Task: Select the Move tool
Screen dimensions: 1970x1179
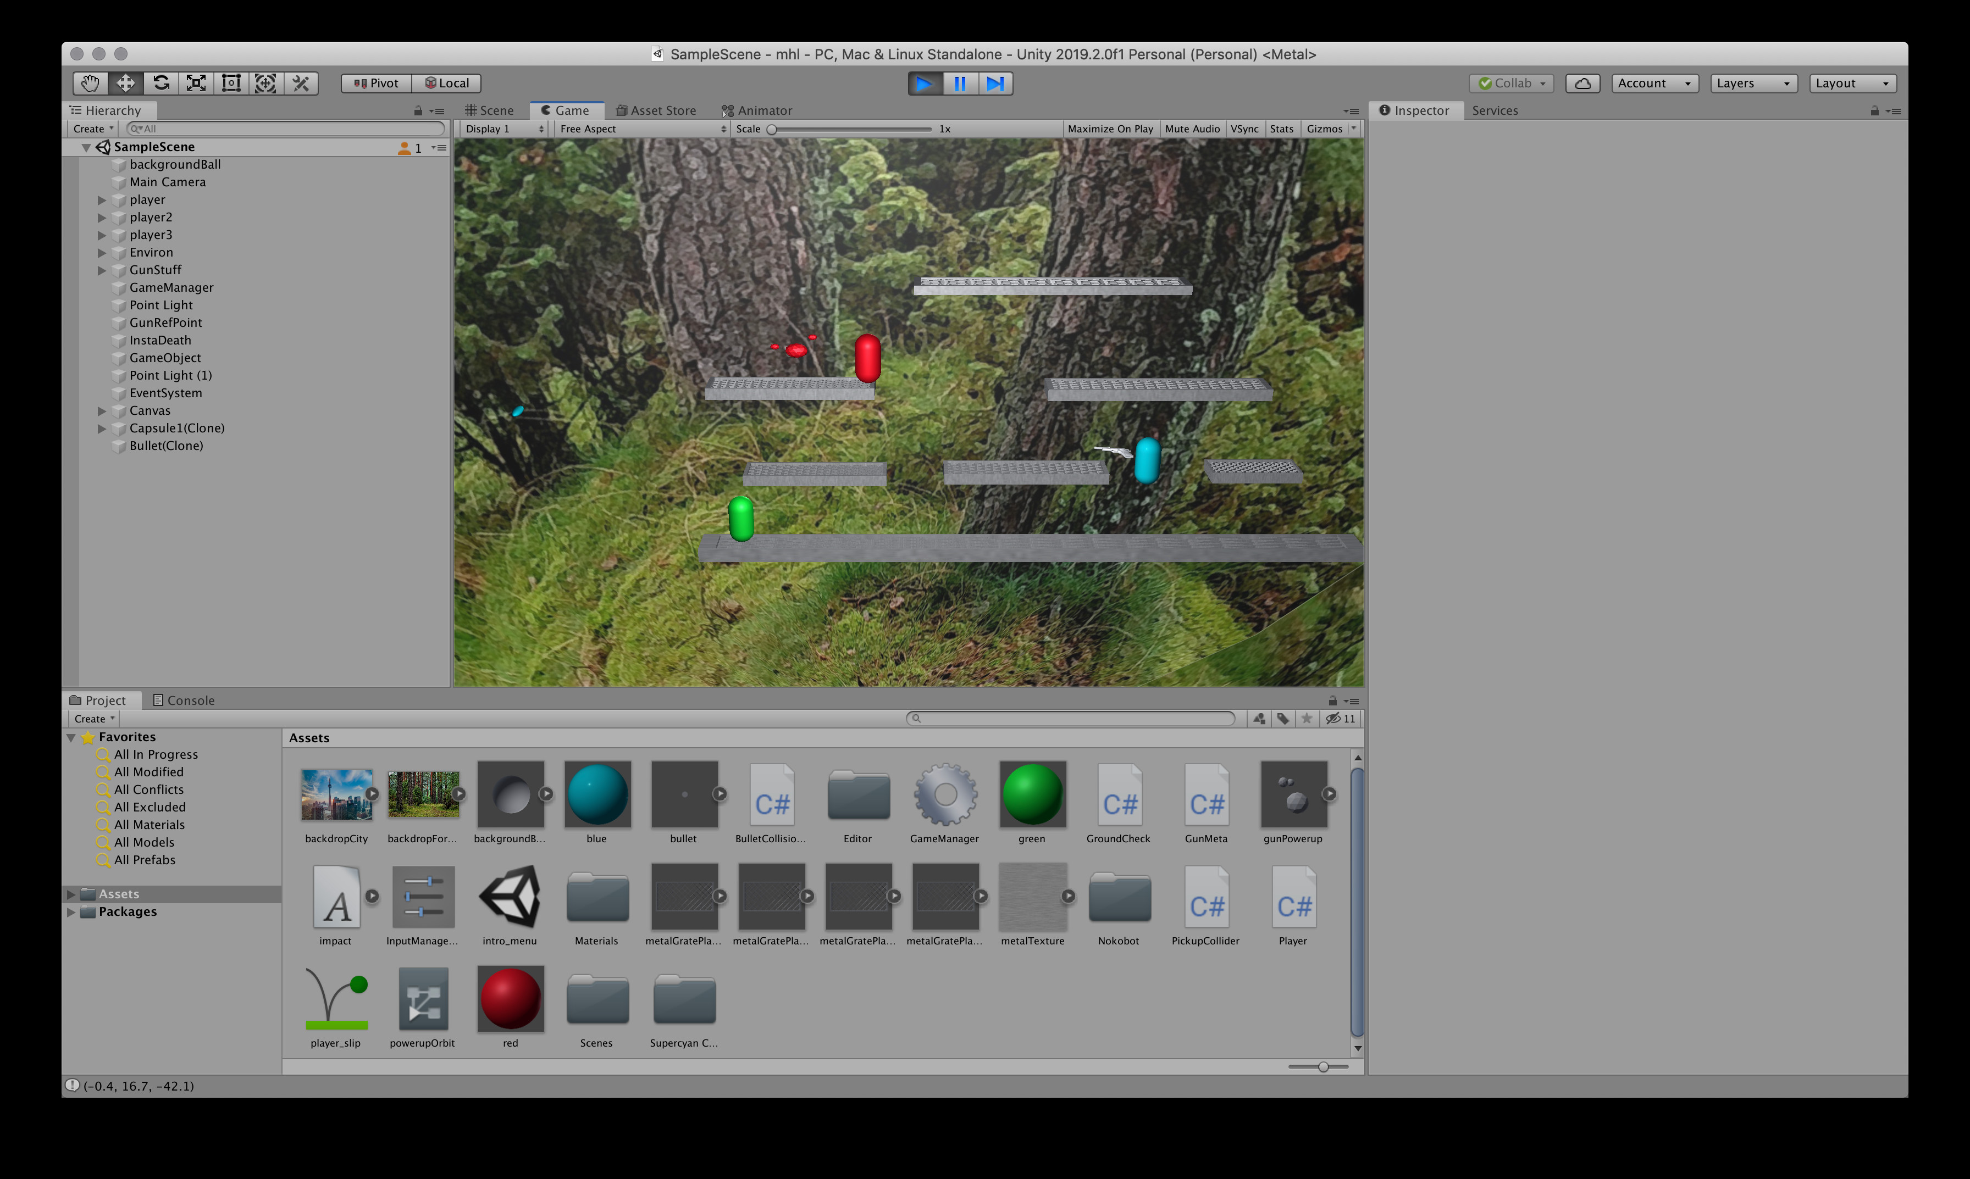Action: [x=125, y=84]
